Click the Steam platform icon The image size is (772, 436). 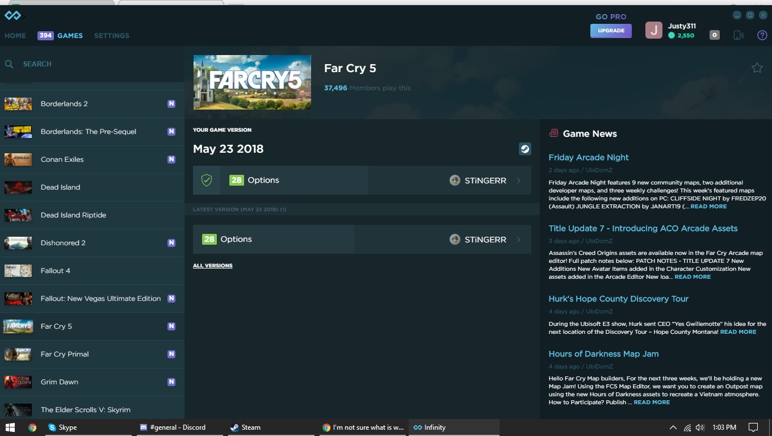(x=525, y=149)
